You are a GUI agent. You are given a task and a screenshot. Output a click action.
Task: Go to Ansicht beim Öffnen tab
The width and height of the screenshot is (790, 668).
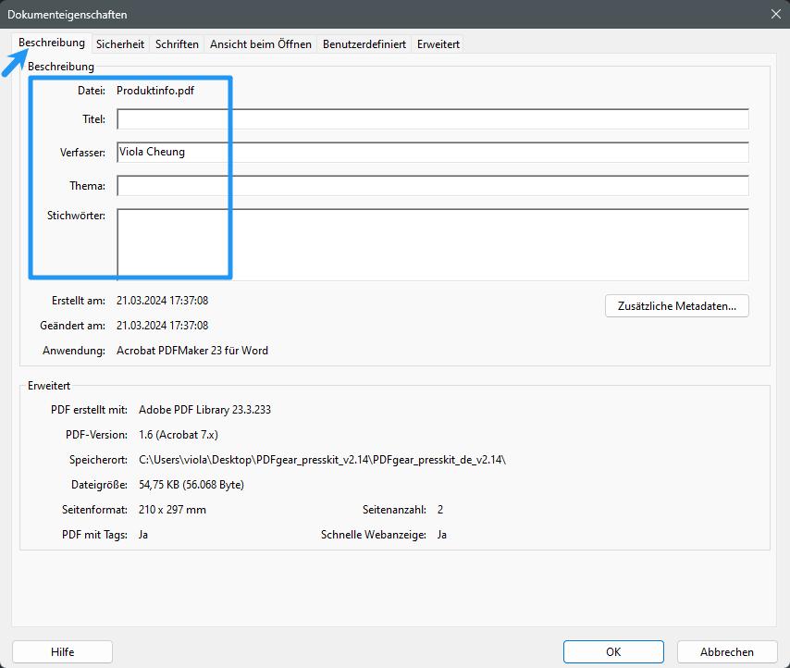[261, 44]
